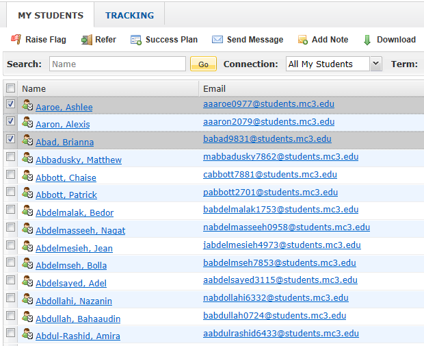This screenshot has height=346, width=424.
Task: Click the Refer door icon
Action: click(x=87, y=40)
